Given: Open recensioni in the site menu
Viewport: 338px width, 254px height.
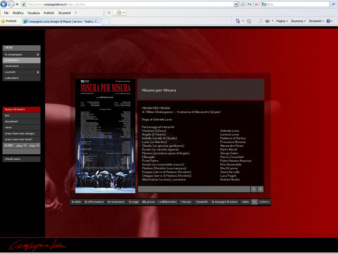Looking at the screenshot, I should click(21, 66).
